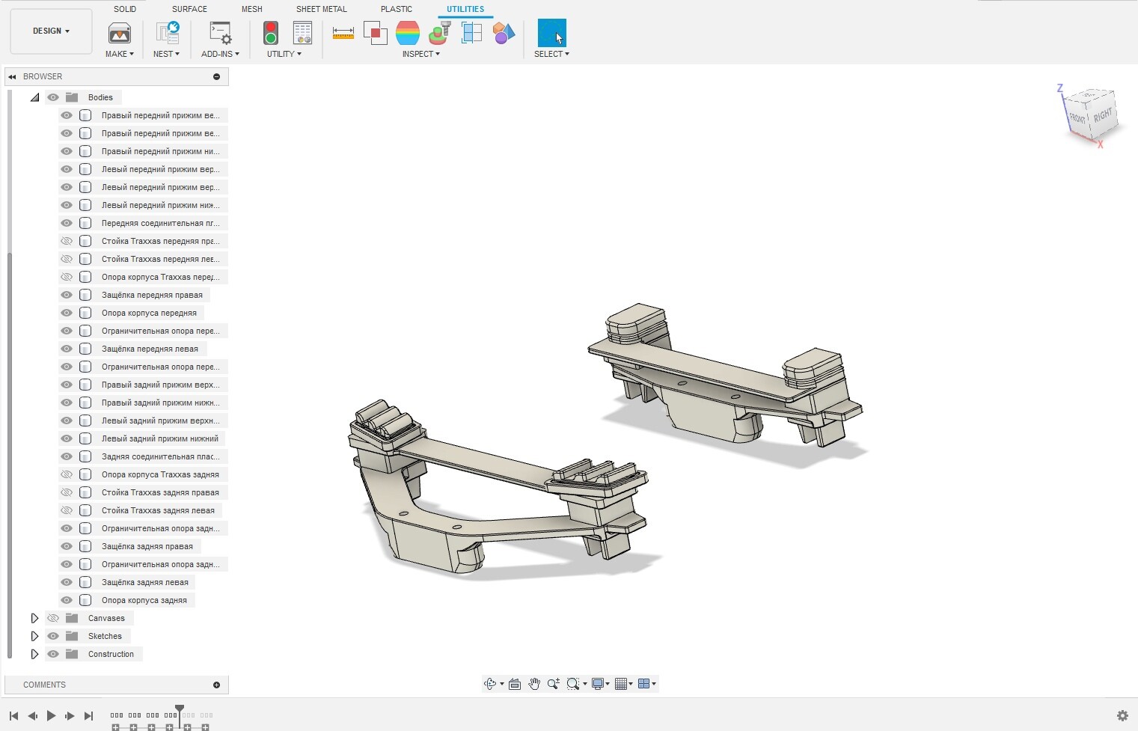The width and height of the screenshot is (1138, 731).
Task: Show hidden body Опора корпуса Traxxas задняя
Action: (67, 474)
